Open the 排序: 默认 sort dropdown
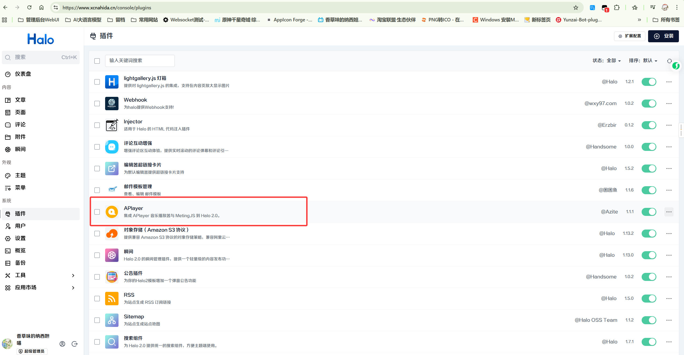The height and width of the screenshot is (355, 684). tap(643, 60)
